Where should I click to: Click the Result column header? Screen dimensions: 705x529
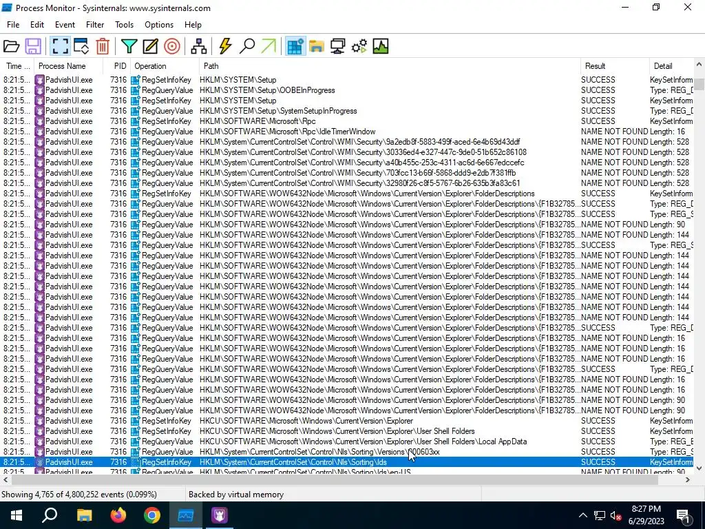[615, 66]
